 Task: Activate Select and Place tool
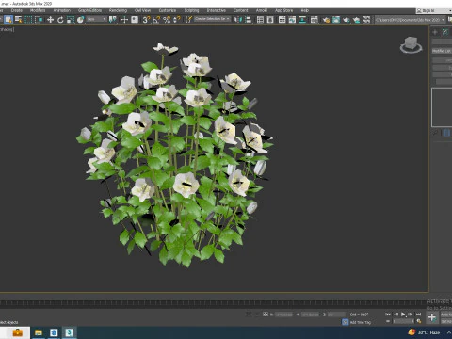pos(81,20)
